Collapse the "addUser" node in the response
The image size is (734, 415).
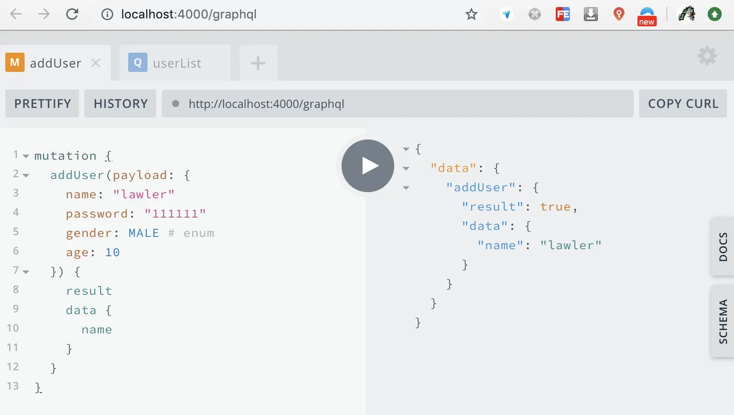[x=406, y=188]
